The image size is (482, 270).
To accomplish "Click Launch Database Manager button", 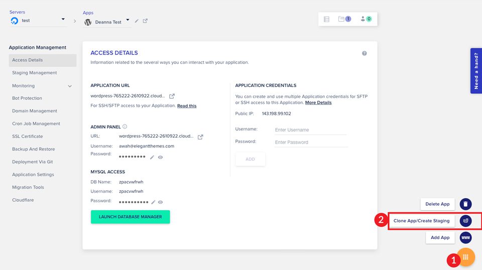I will click(130, 217).
